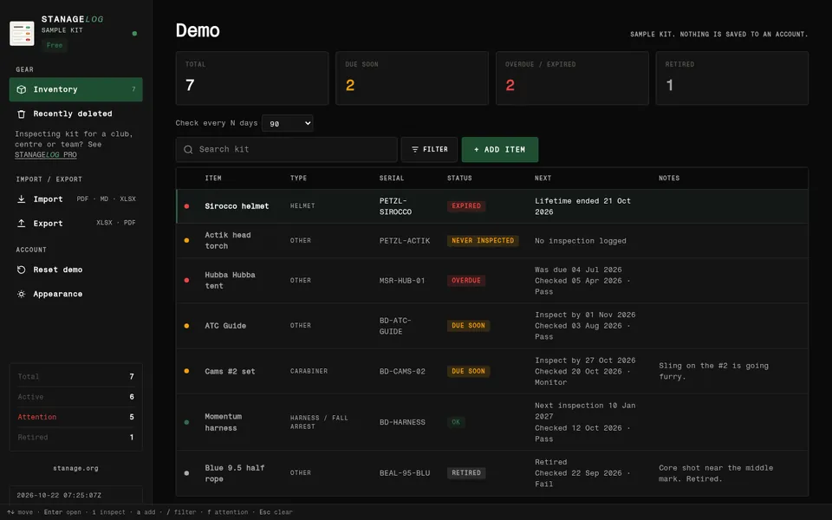Select the Actik head torch item
This screenshot has height=520, width=832.
(228, 240)
